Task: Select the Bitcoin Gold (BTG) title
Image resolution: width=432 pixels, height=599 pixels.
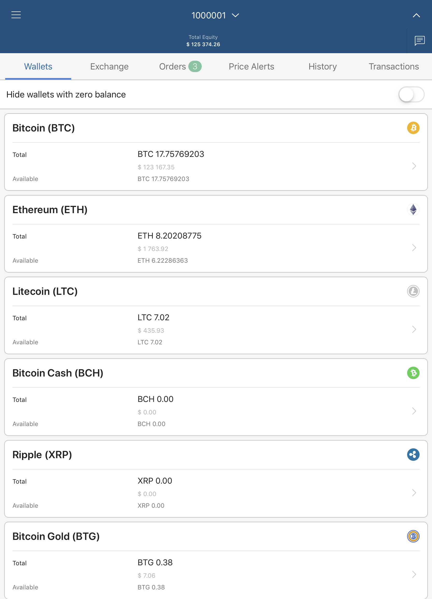Action: pyautogui.click(x=56, y=536)
